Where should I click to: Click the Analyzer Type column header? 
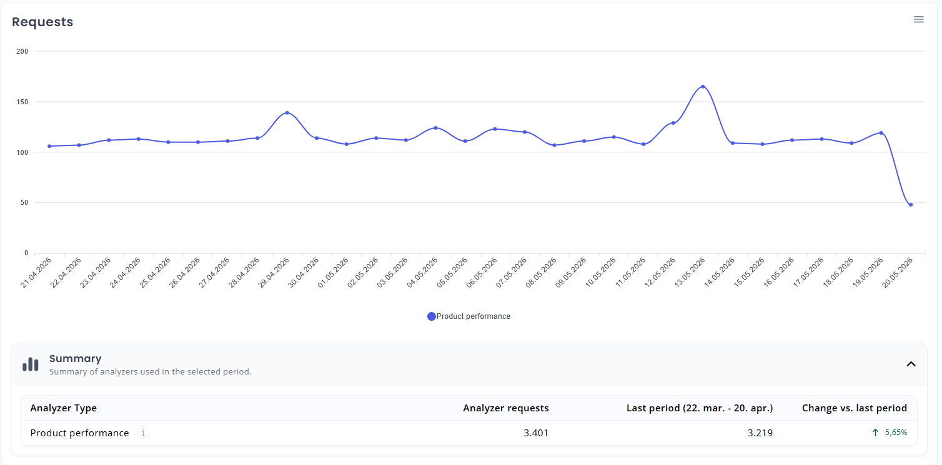pyautogui.click(x=64, y=408)
